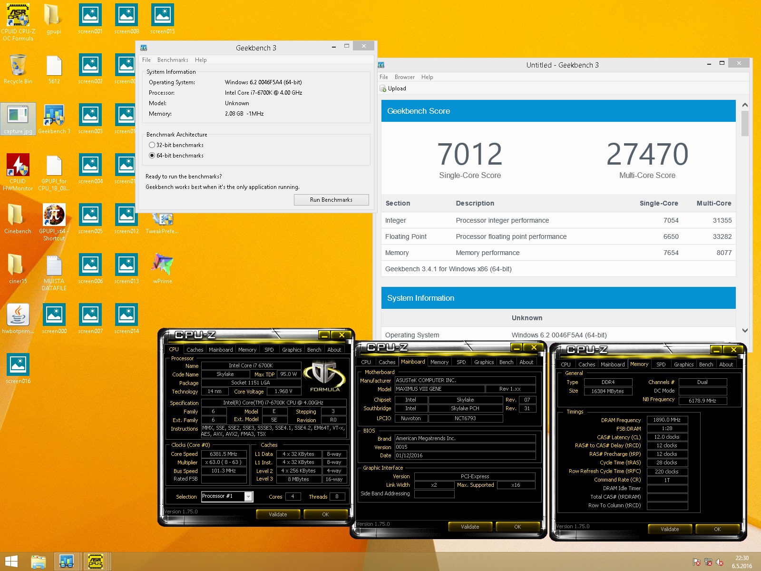This screenshot has height=571, width=761.
Task: Click Validate in the Mainboard CPU-Z window
Action: (x=470, y=527)
